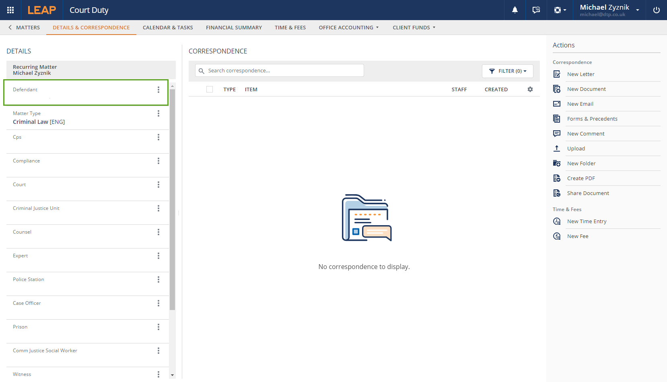Open Michael Zyznik user account menu

[x=609, y=10]
